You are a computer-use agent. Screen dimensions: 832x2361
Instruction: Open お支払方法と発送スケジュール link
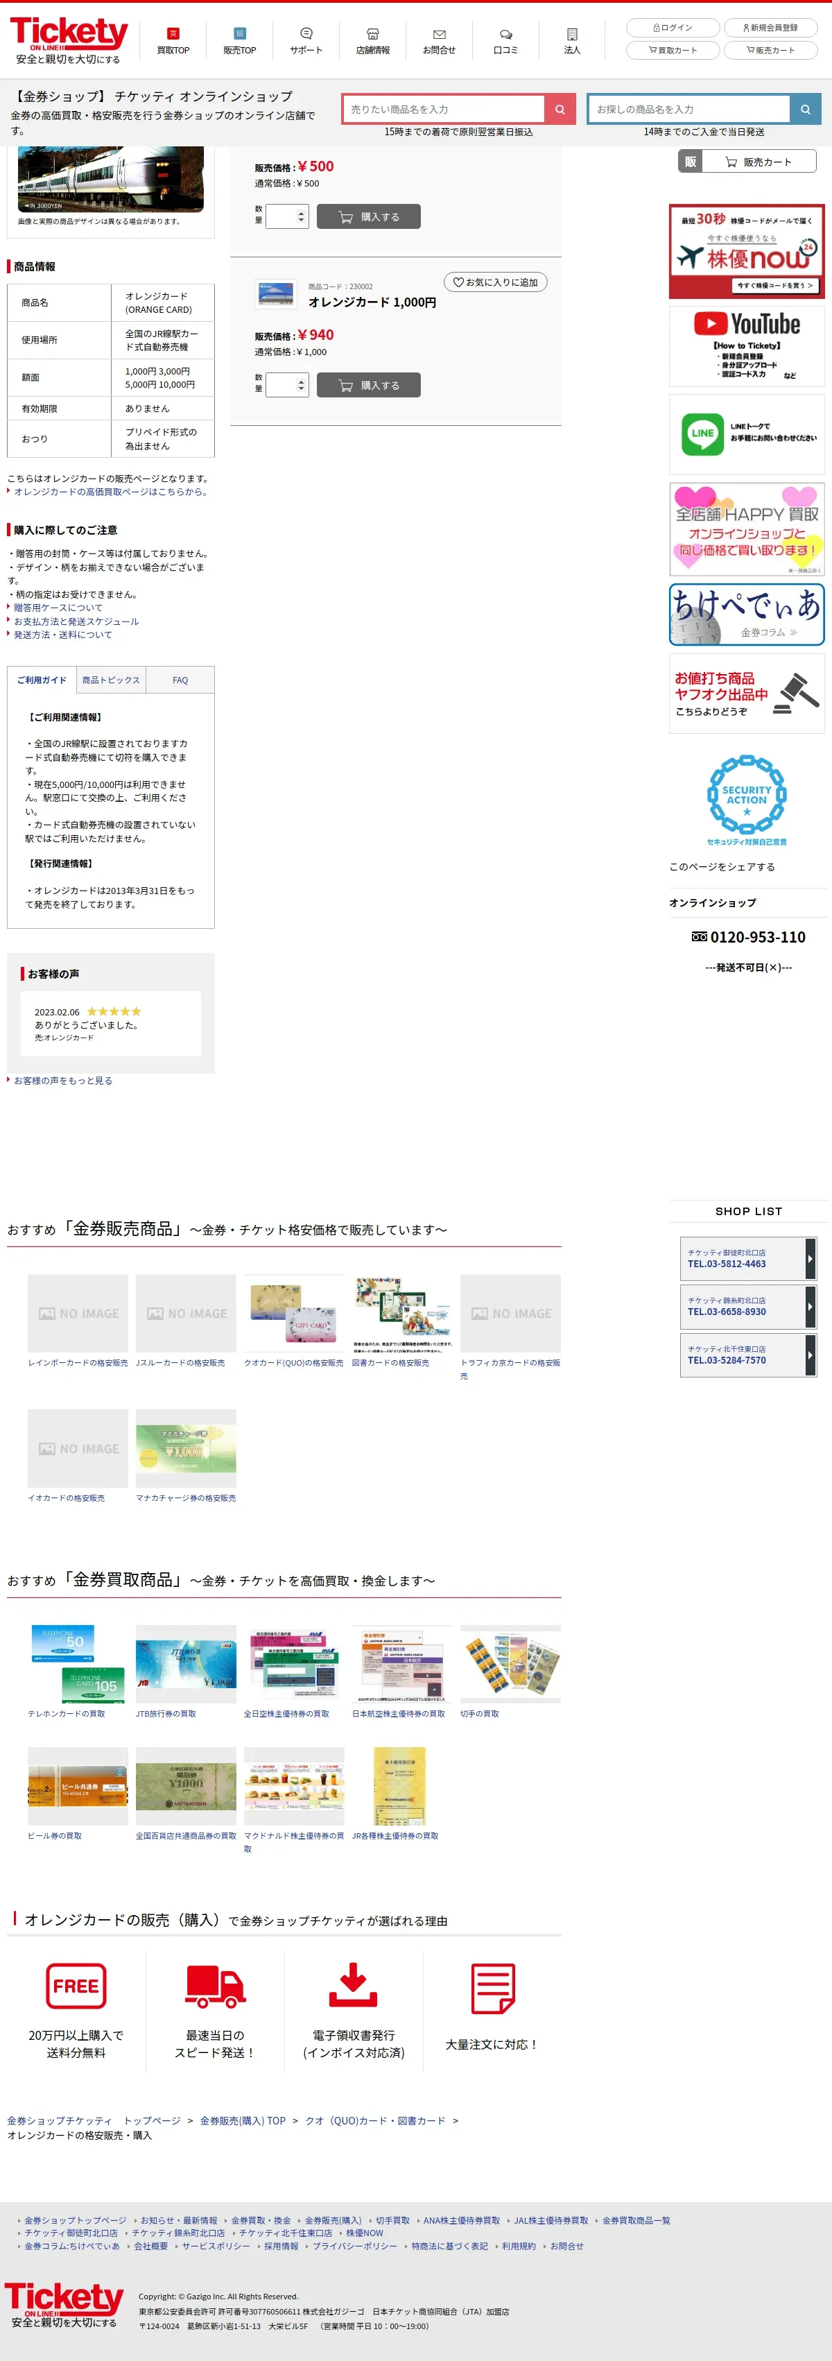click(76, 621)
